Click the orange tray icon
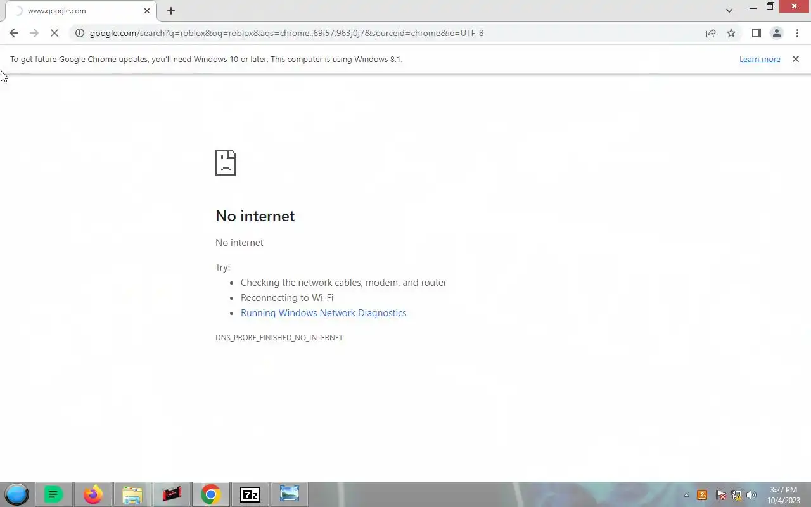This screenshot has width=811, height=507. (x=702, y=496)
